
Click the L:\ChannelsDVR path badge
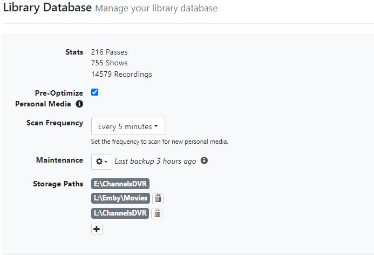120,213
